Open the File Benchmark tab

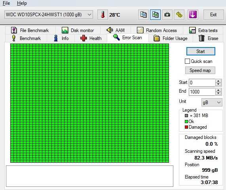[x=30, y=30]
